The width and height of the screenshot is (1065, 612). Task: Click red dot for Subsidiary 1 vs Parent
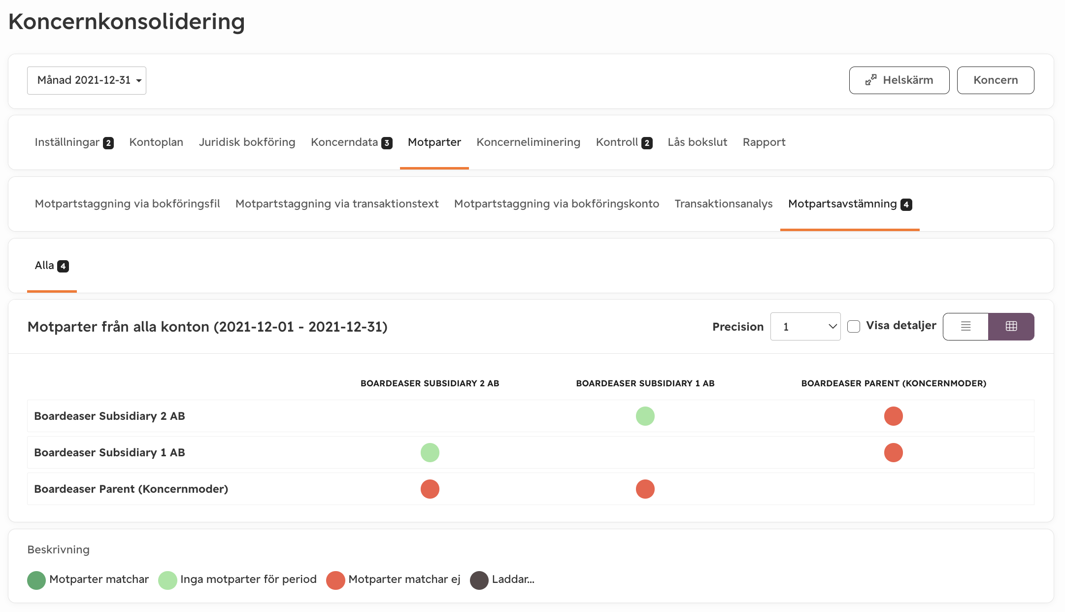point(894,452)
